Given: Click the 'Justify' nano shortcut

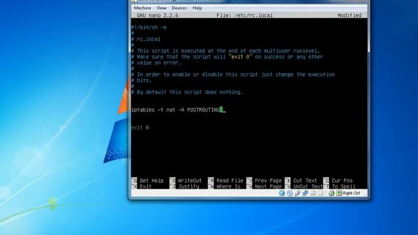Looking at the screenshot, I should pyautogui.click(x=184, y=187).
